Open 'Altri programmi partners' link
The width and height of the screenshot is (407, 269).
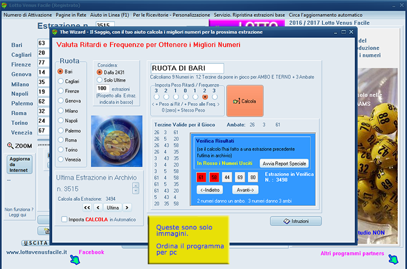point(352,253)
